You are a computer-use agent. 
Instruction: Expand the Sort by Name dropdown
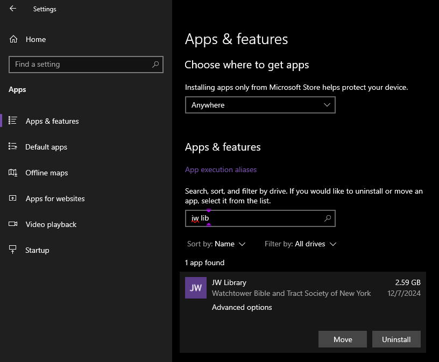(x=216, y=244)
